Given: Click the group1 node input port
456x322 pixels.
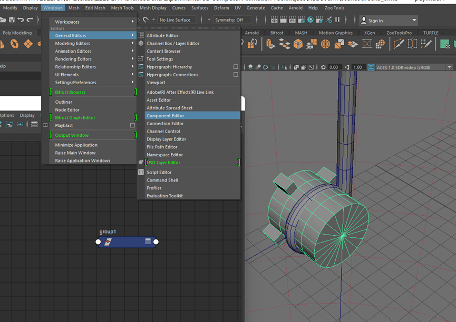Looking at the screenshot, I should (98, 242).
